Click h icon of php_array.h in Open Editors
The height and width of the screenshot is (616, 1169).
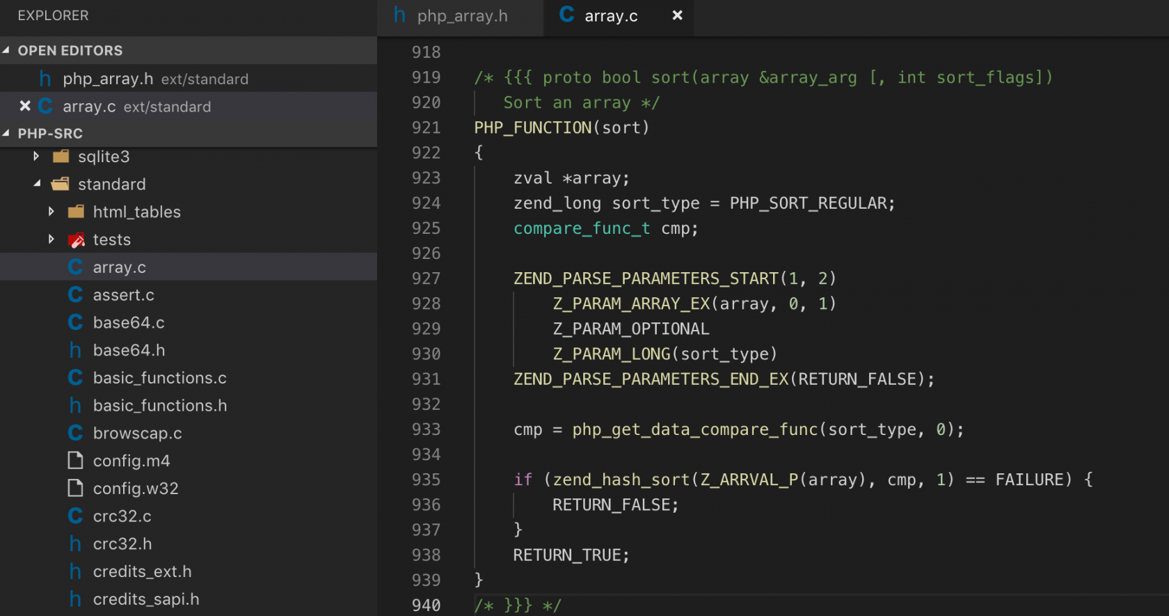(45, 79)
